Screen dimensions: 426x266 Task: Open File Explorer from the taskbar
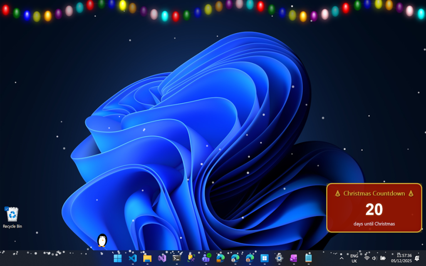147,258
